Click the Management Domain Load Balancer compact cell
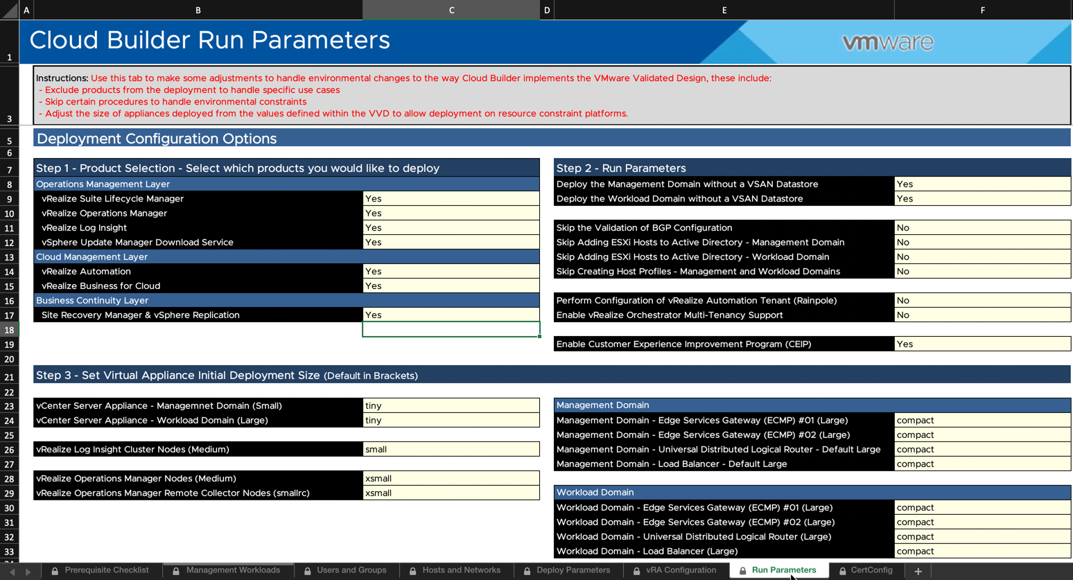 [982, 464]
